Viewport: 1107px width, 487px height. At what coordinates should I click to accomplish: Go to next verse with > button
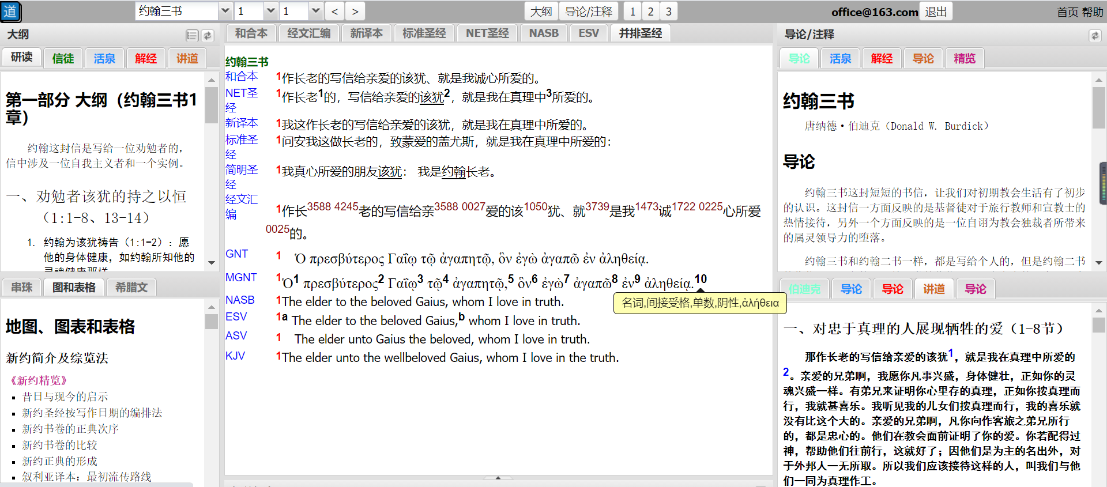pos(355,12)
